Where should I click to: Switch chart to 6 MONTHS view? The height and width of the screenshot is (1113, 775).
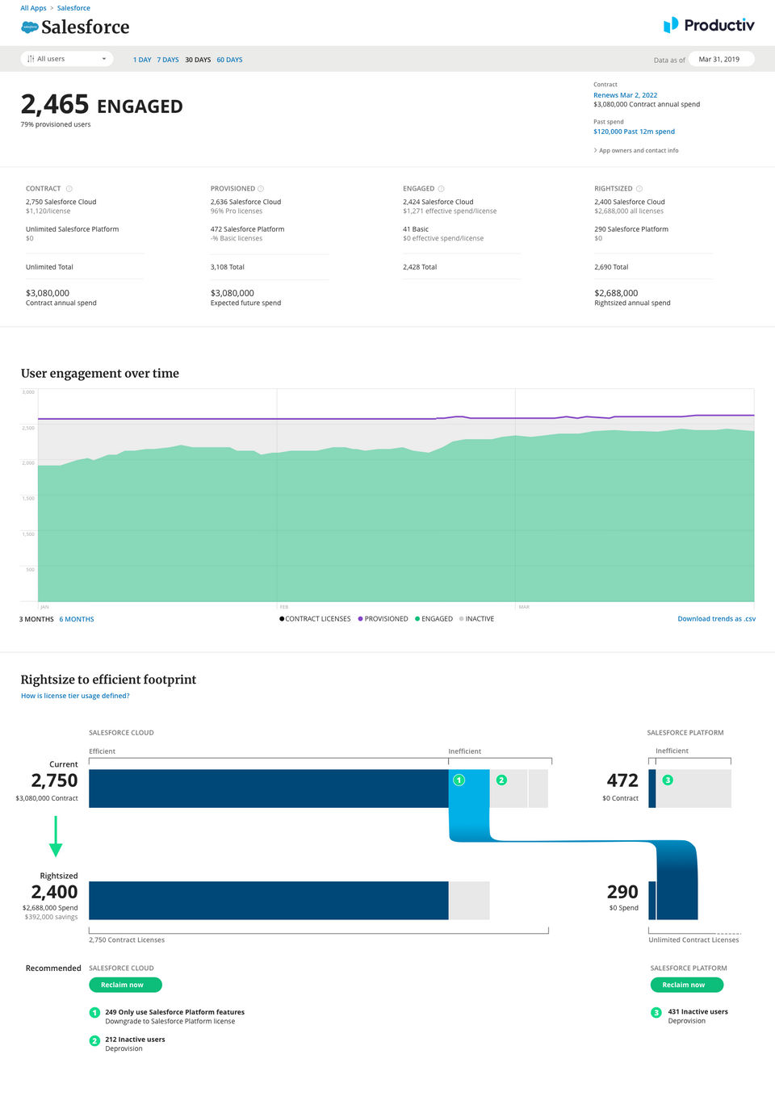[77, 620]
